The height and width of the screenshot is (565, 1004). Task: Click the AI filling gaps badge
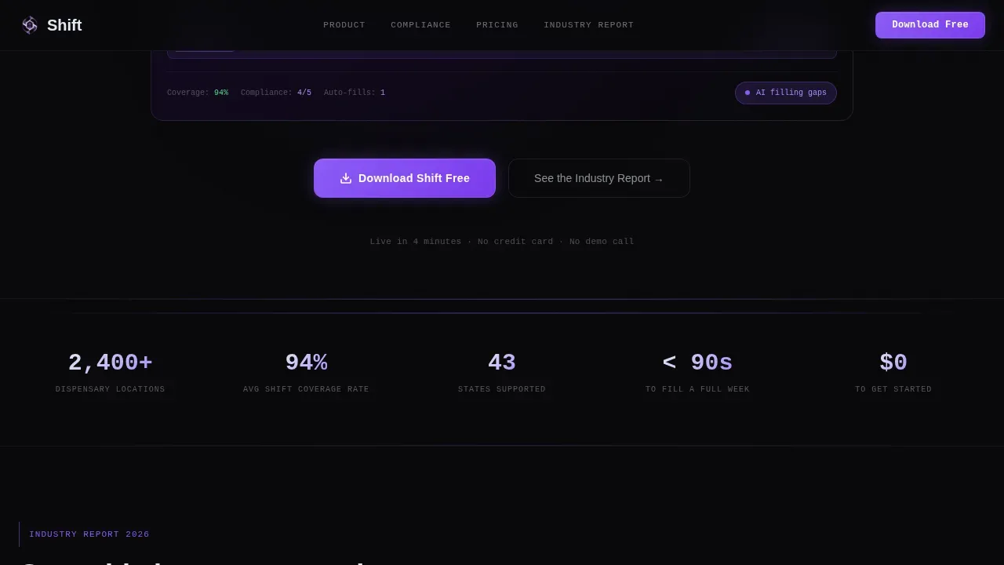(786, 93)
